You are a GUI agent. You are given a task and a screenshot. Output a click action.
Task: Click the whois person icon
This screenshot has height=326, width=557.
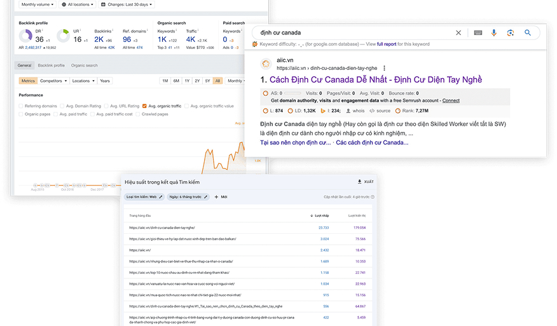click(348, 111)
